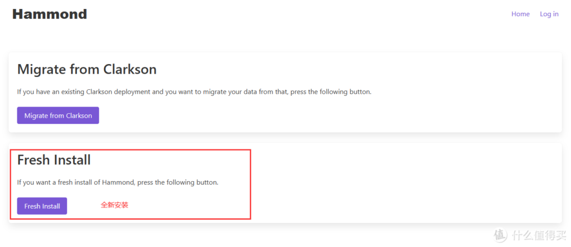
Task: Go to the Log in page
Action: (549, 14)
